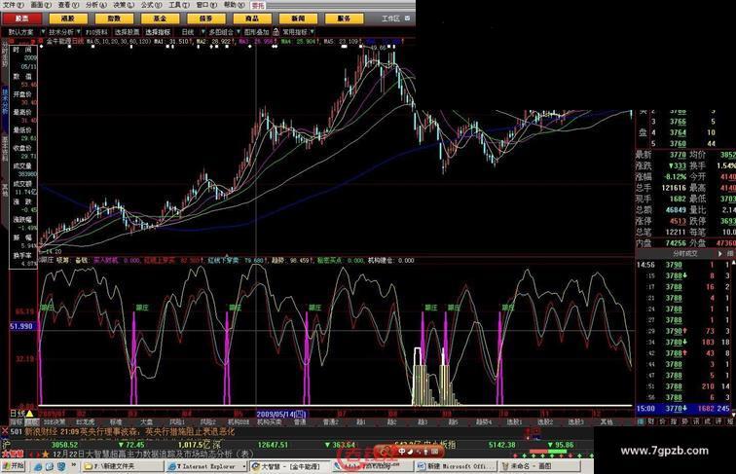Open the 画面 menu
Image resolution: width=736 pixels, height=474 pixels.
[41, 5]
